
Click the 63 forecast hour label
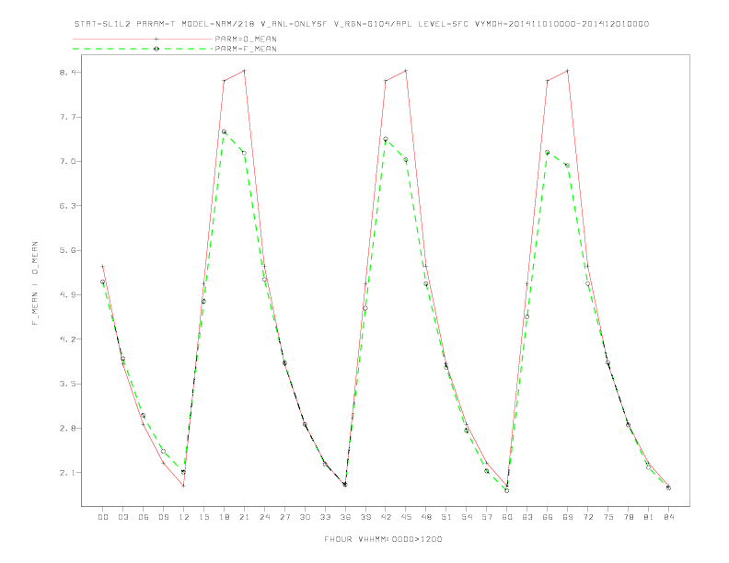click(527, 517)
